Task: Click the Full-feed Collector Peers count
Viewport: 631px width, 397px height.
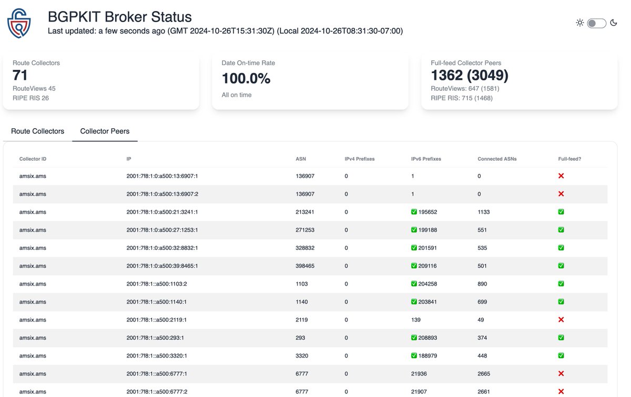Action: [x=469, y=75]
